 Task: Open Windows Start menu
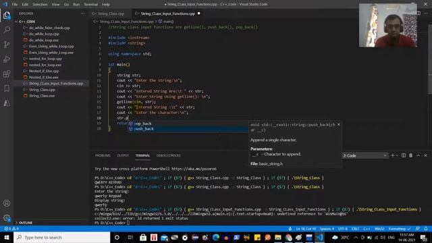pyautogui.click(x=7, y=237)
